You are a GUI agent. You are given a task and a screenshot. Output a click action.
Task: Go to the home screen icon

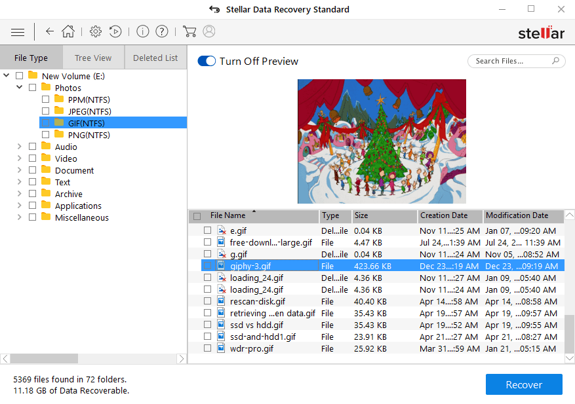pos(68,31)
